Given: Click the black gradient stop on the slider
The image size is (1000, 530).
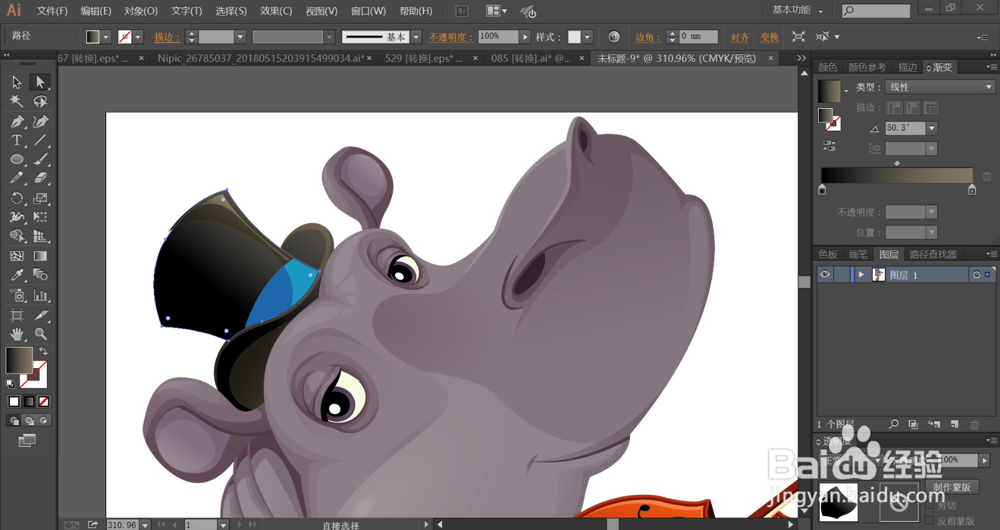Looking at the screenshot, I should (822, 189).
